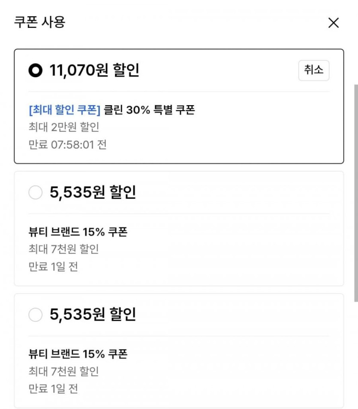Close the 쿠폰 사용 coupon dialog

tap(333, 23)
